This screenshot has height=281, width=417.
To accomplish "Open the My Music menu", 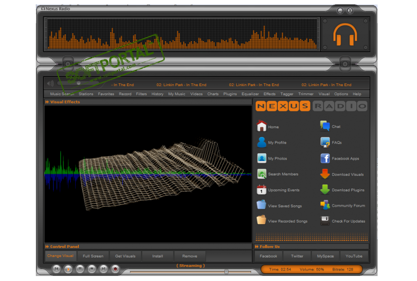I will point(177,94).
